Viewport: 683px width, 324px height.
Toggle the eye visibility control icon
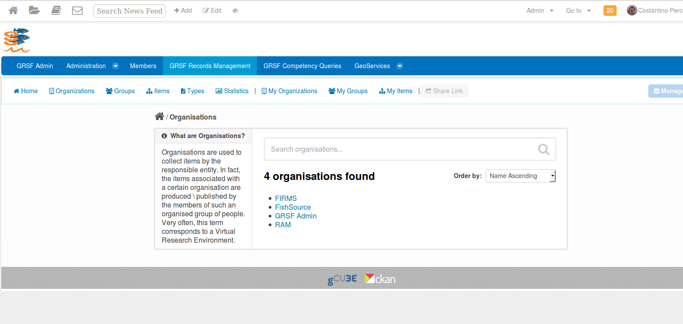point(235,11)
